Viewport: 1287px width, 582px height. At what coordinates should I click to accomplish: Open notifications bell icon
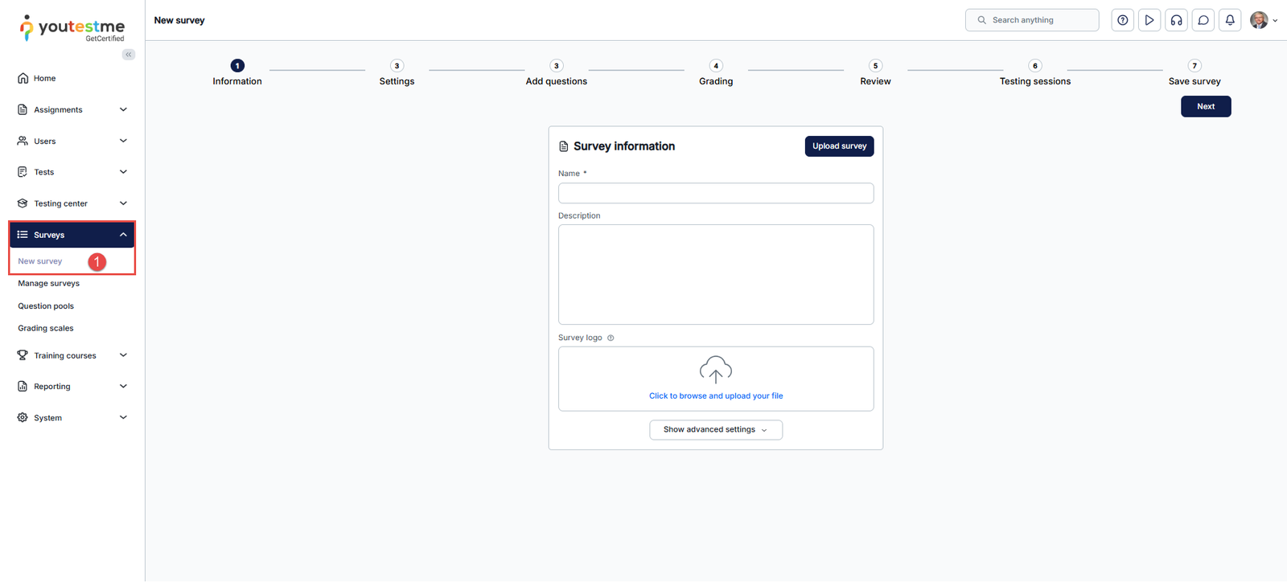(1230, 20)
